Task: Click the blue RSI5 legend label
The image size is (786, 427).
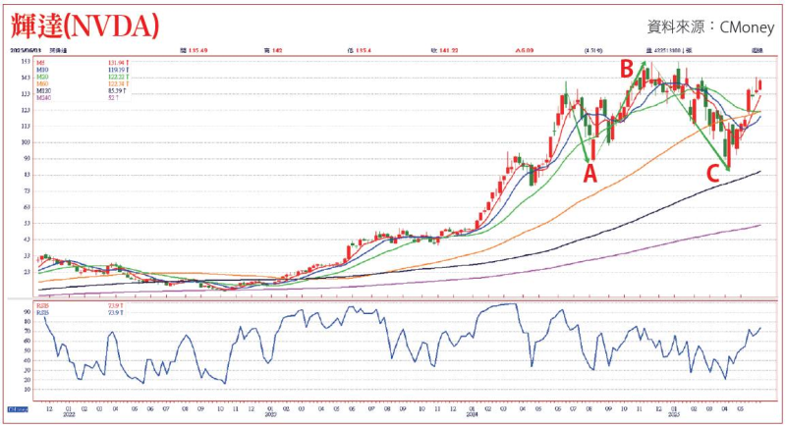Action: 42,312
